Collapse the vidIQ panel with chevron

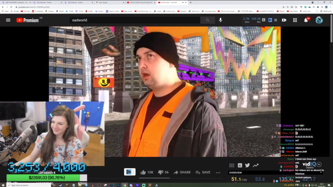[319, 164]
